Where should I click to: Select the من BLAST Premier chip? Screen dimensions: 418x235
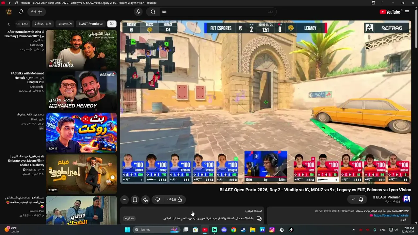(x=91, y=24)
